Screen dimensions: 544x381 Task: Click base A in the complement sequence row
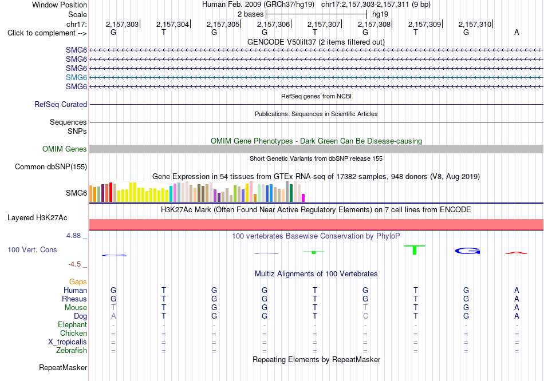[517, 32]
